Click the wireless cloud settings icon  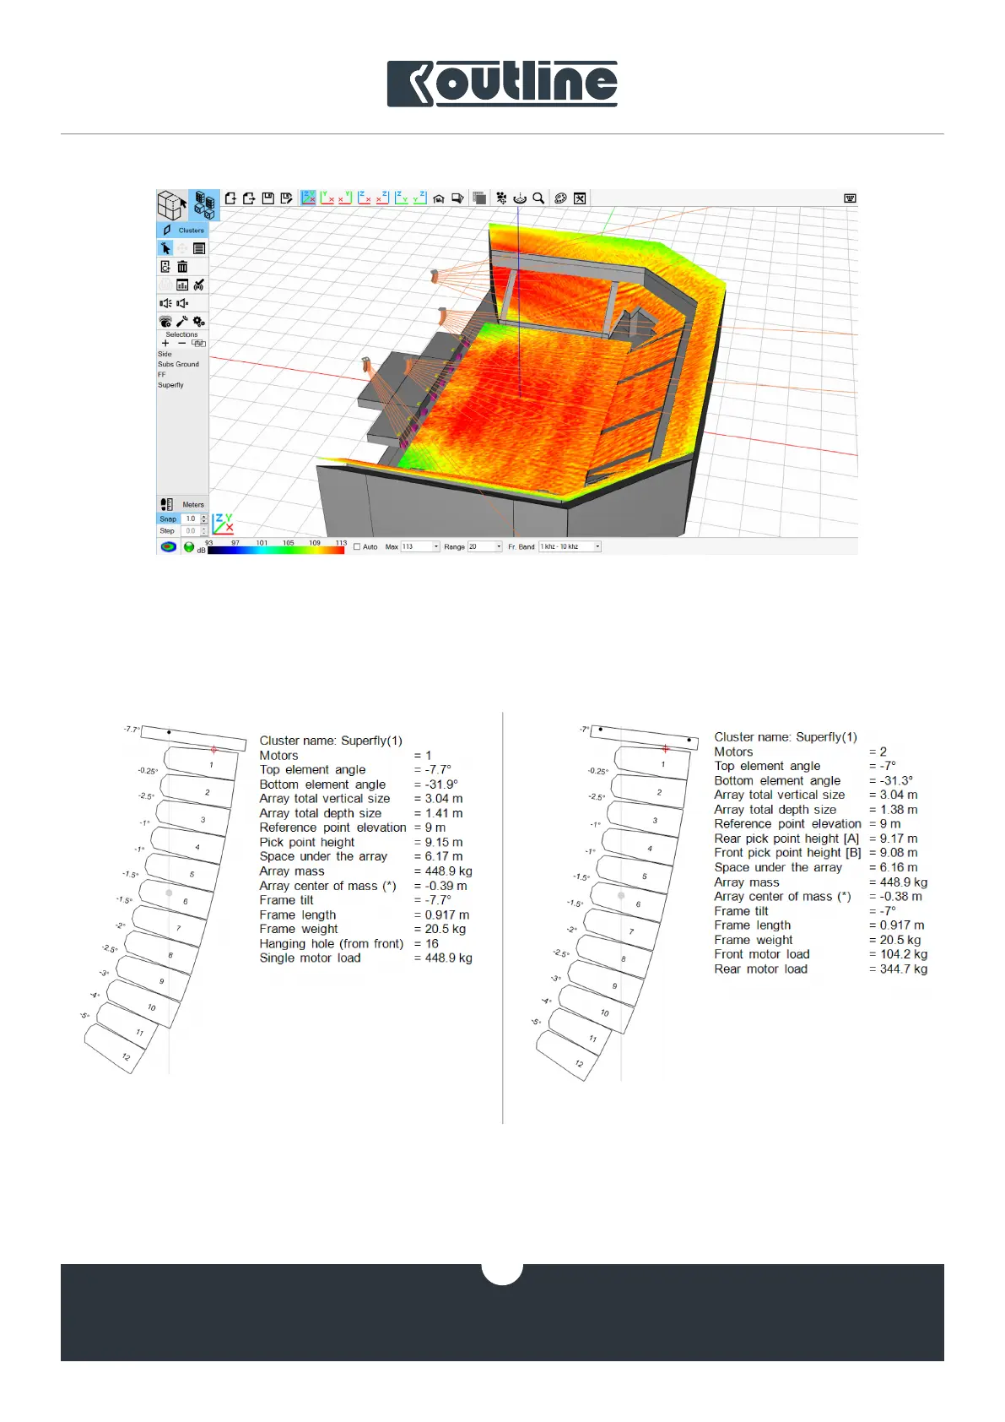click(165, 322)
